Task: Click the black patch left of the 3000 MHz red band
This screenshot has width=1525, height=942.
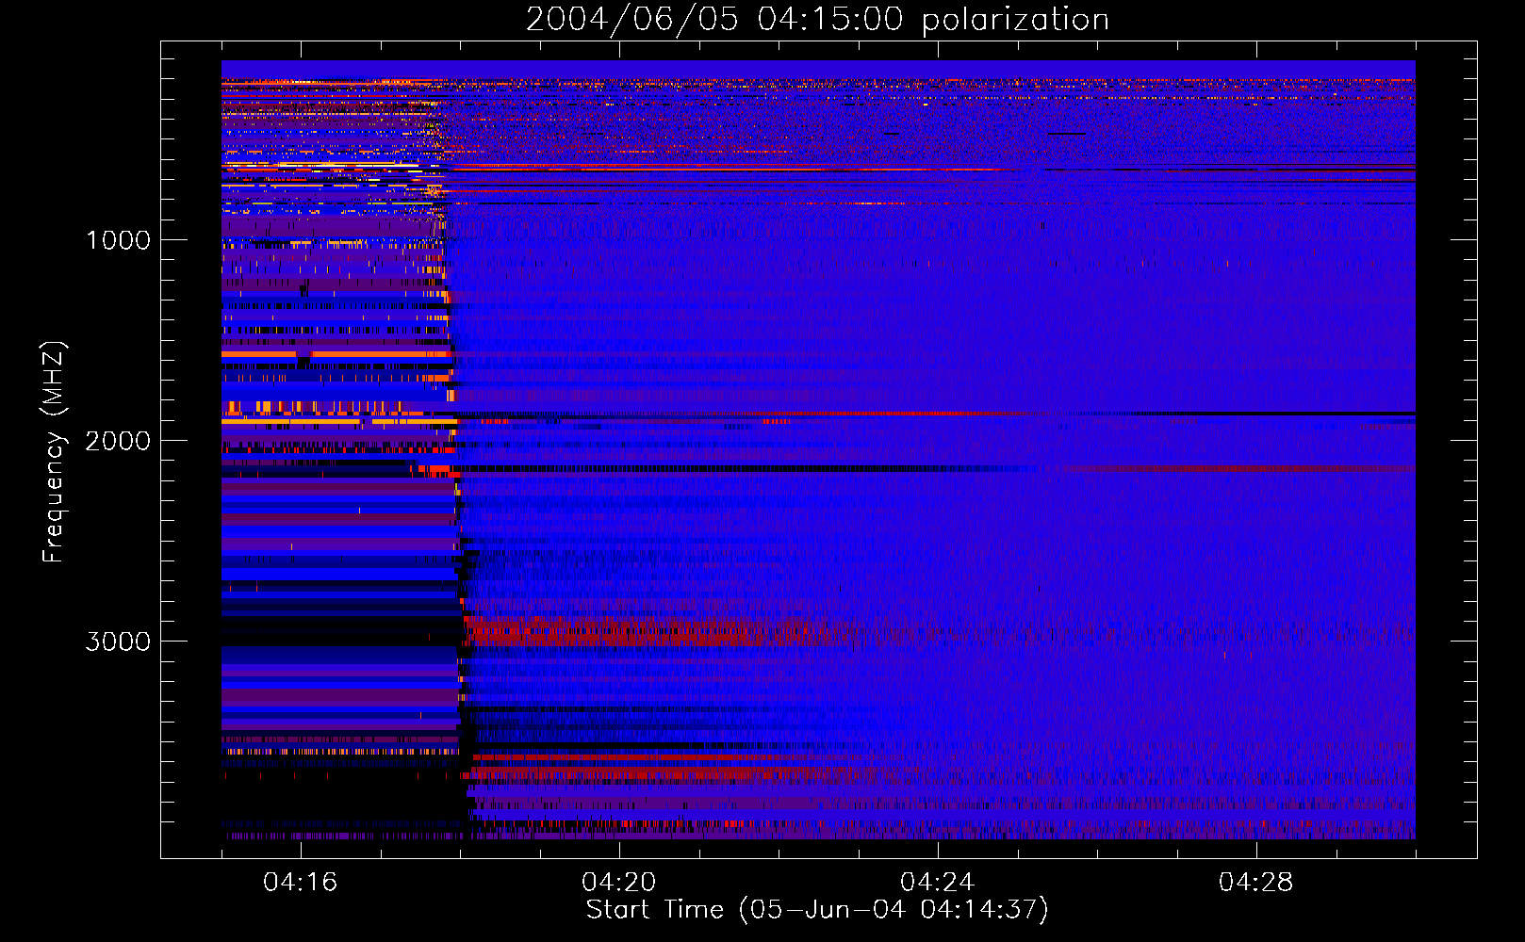Action: click(339, 626)
